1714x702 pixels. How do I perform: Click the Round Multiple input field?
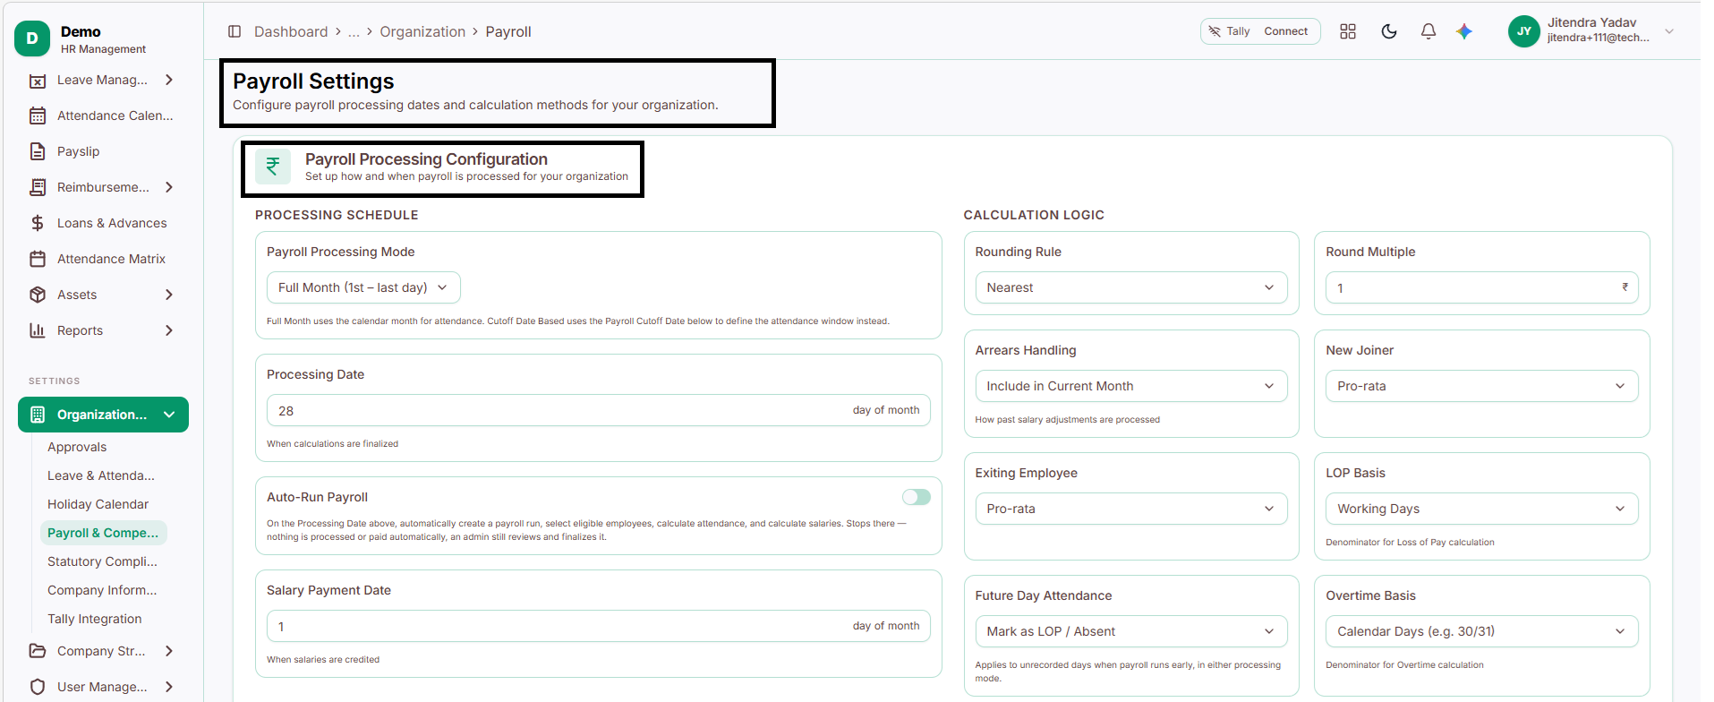1482,287
